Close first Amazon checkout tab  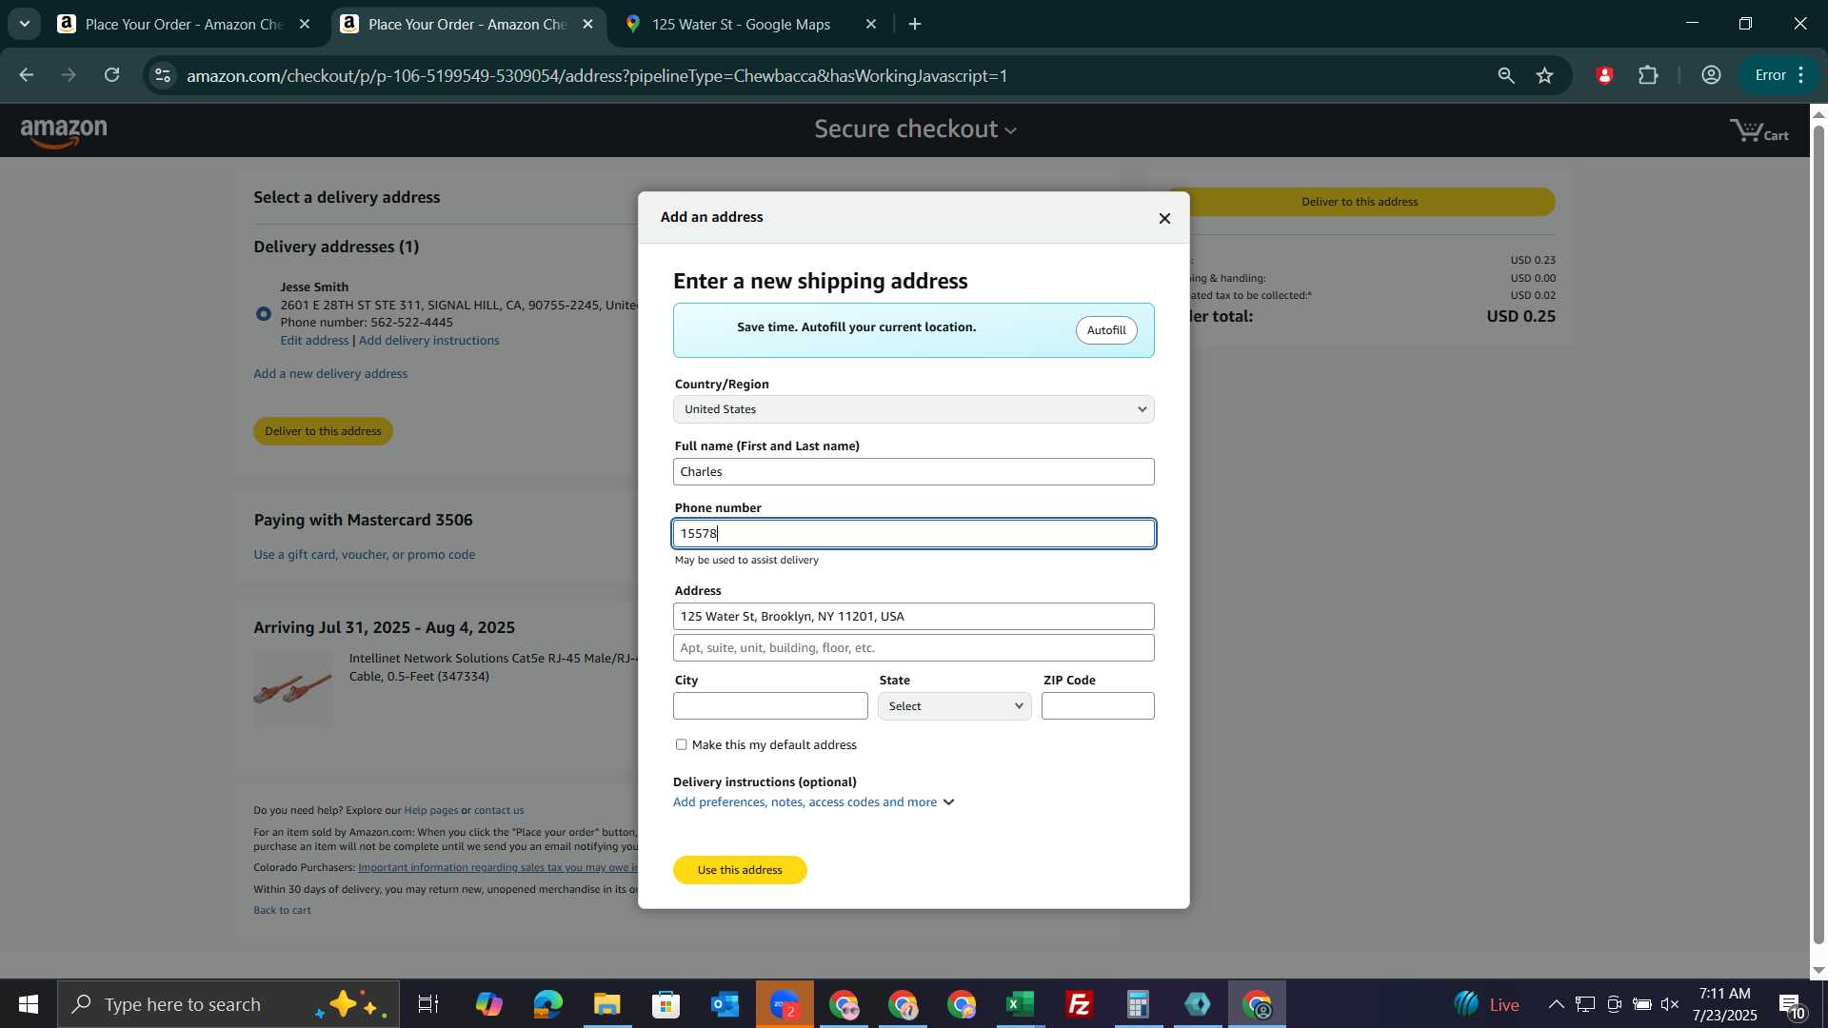305,25
